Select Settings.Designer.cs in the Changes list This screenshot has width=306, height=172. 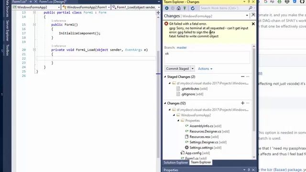tap(206, 142)
